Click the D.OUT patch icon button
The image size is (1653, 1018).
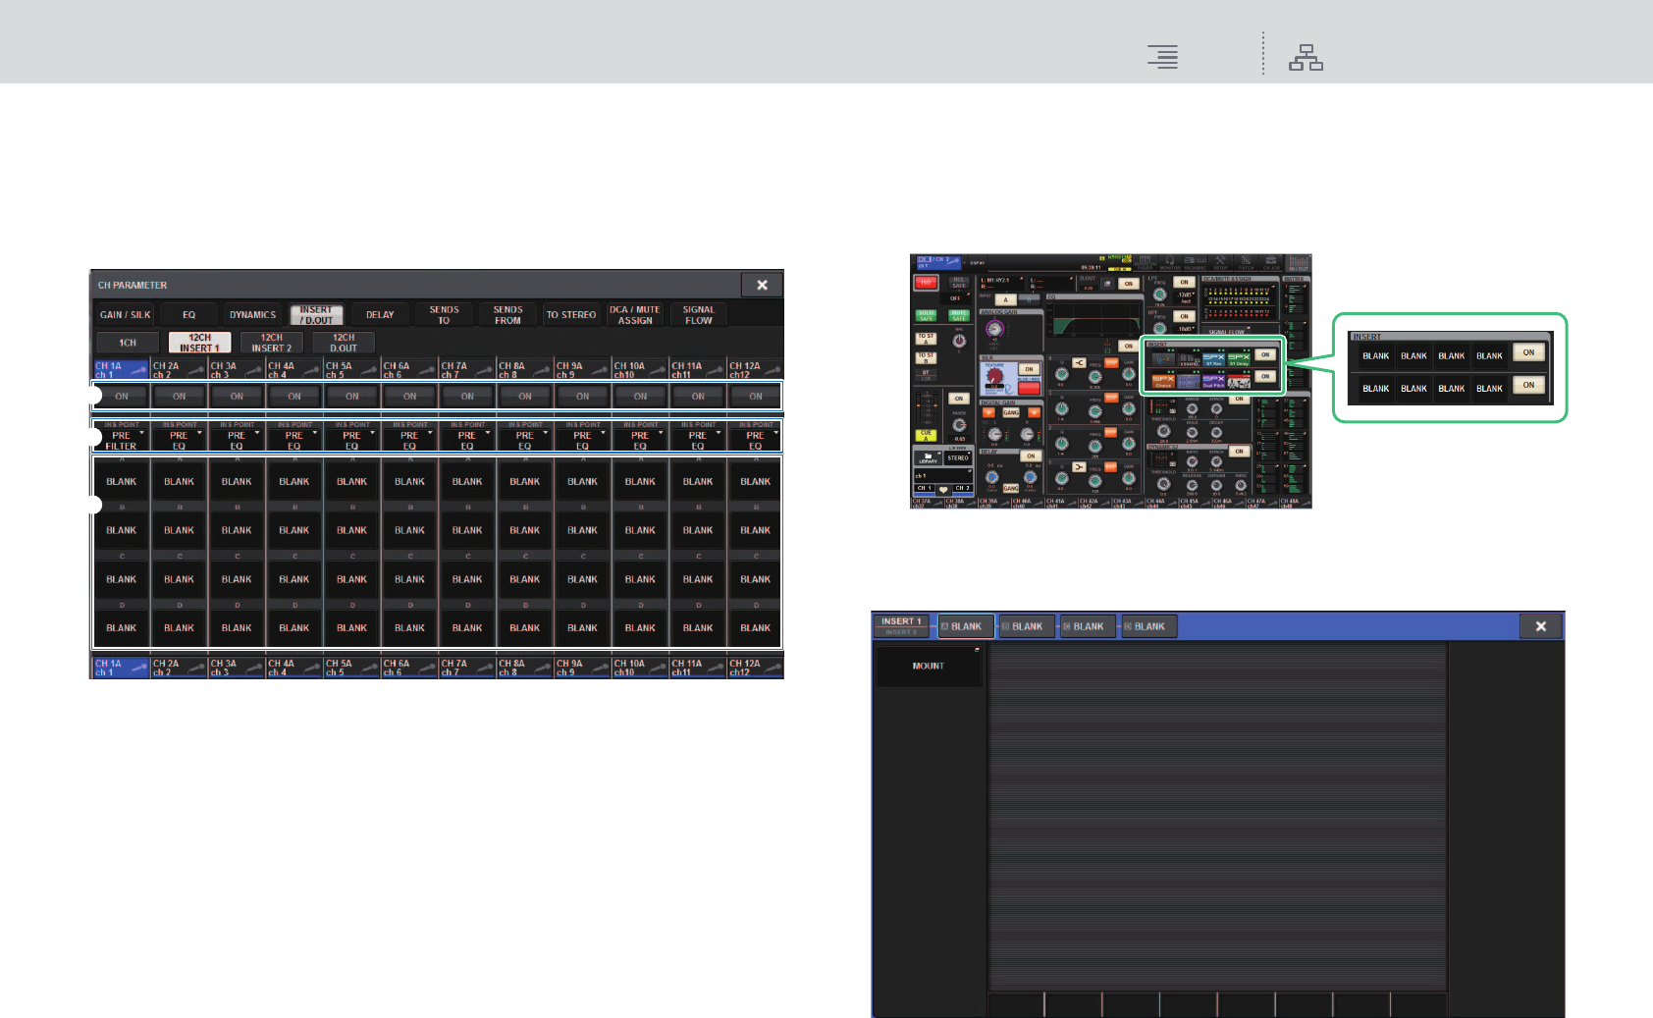1107,284
